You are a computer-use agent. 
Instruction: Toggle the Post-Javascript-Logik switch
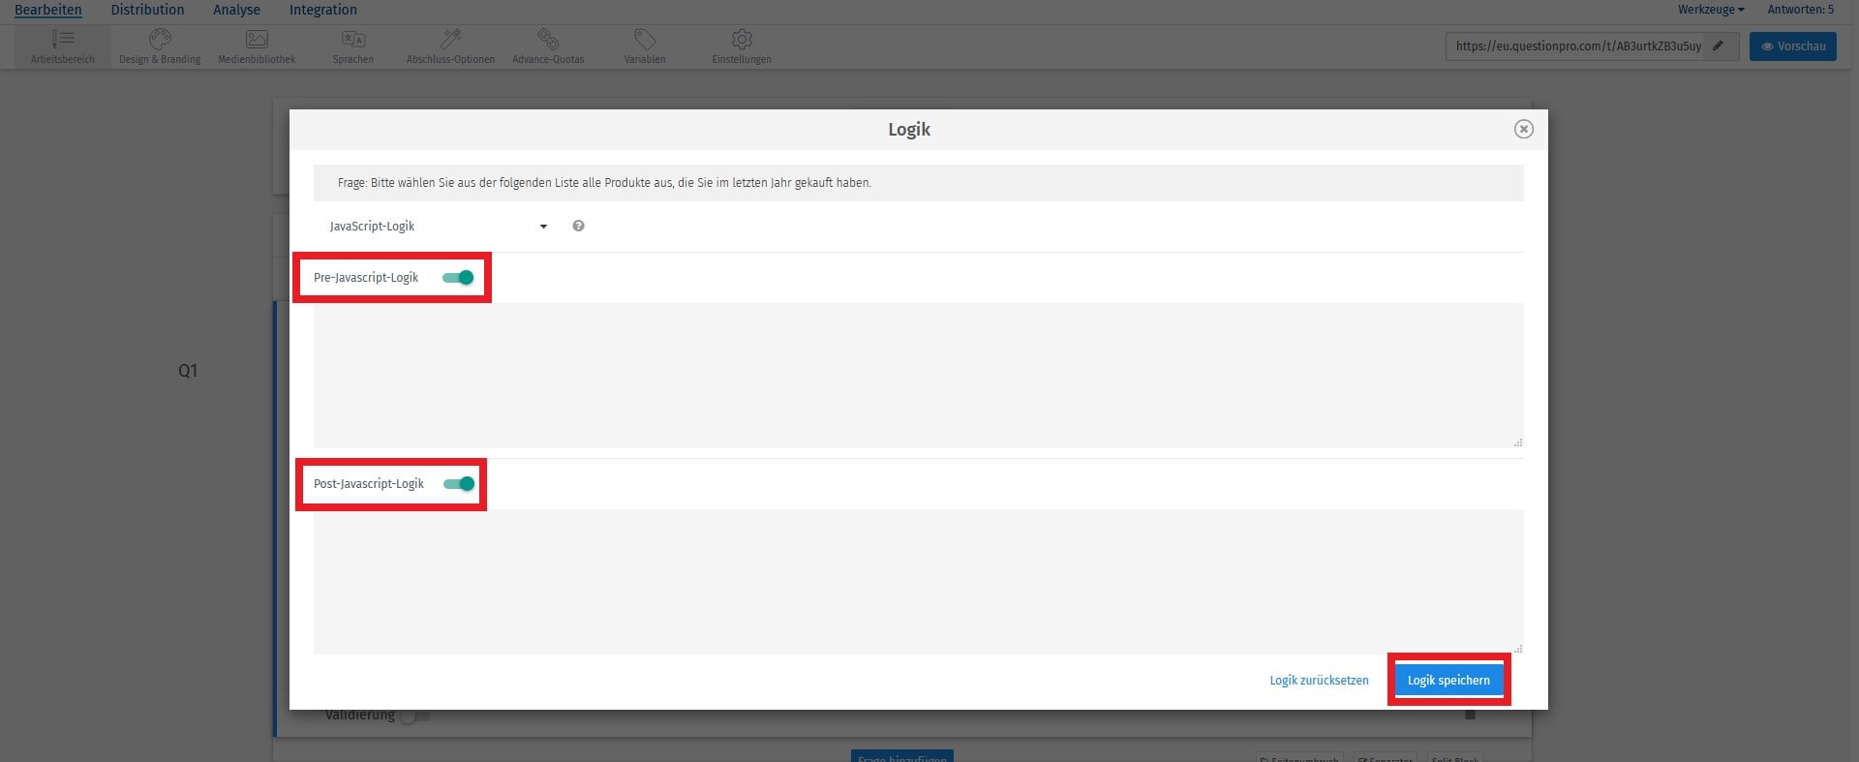(x=459, y=484)
